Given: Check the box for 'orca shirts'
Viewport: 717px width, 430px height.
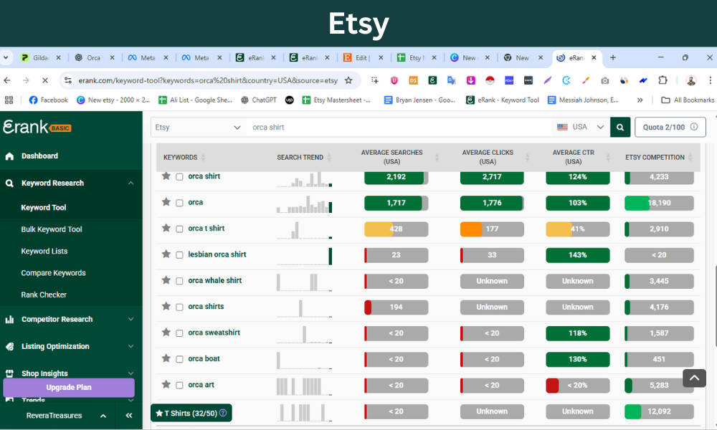Looking at the screenshot, I should (179, 307).
